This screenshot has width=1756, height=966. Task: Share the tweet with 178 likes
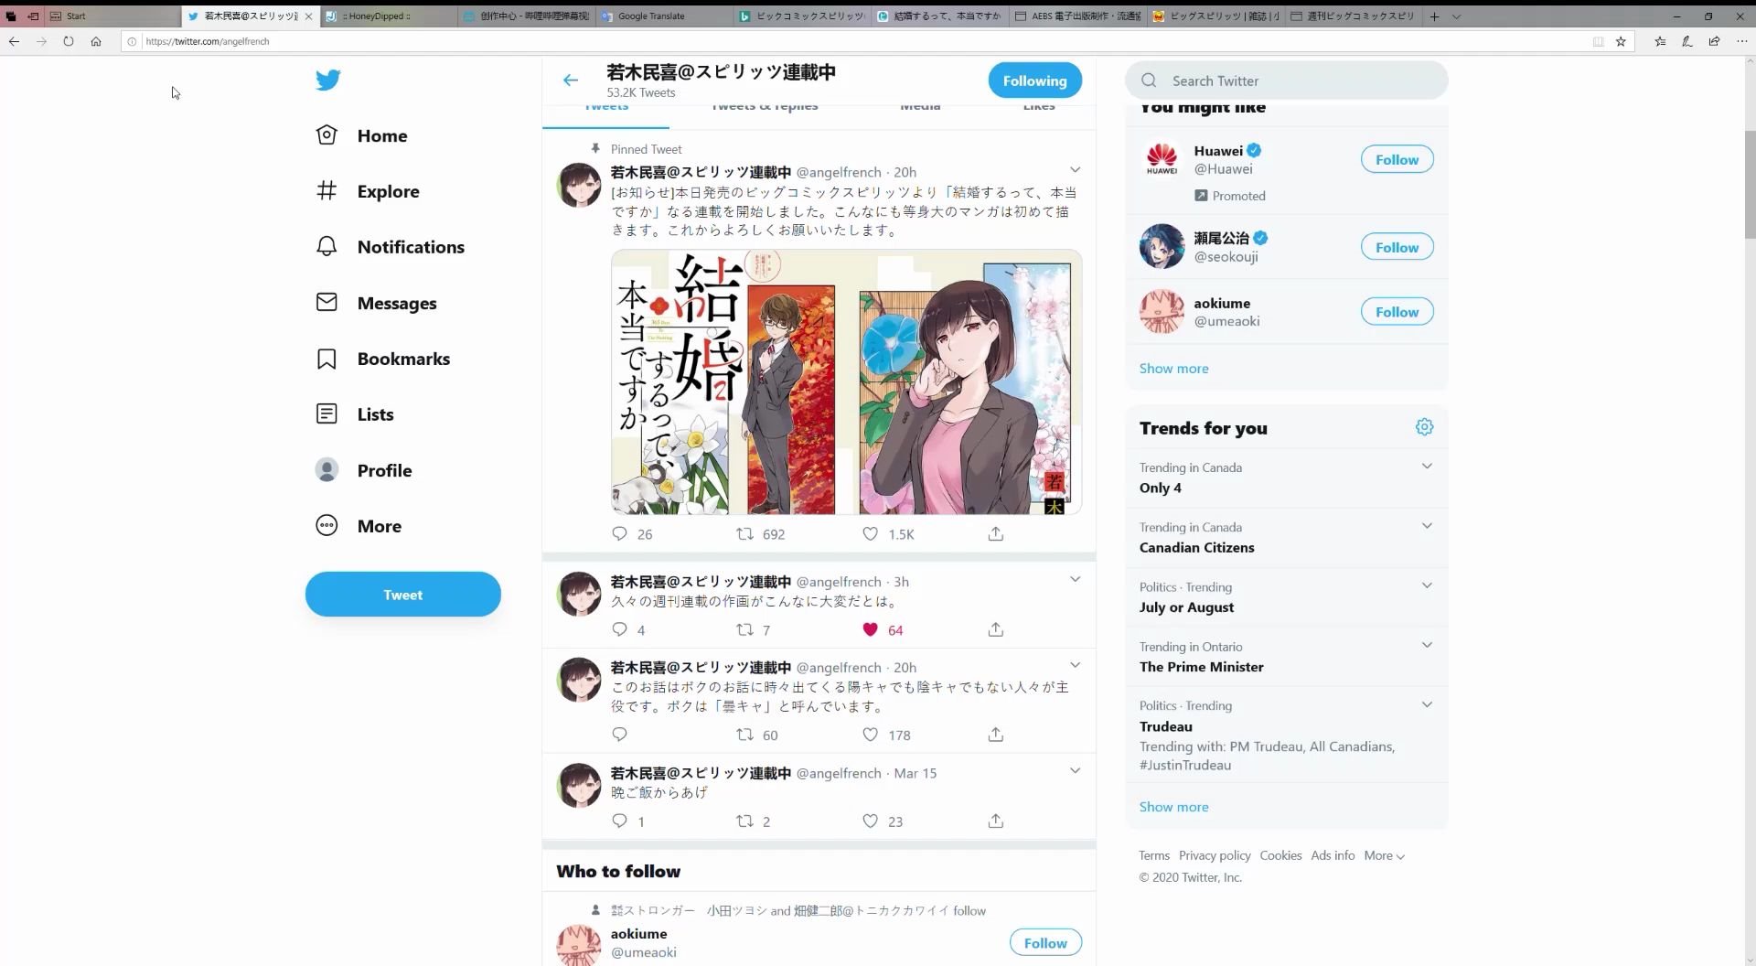tap(996, 735)
